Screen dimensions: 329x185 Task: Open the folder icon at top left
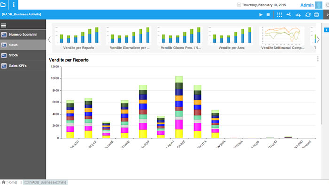click(x=3, y=4)
